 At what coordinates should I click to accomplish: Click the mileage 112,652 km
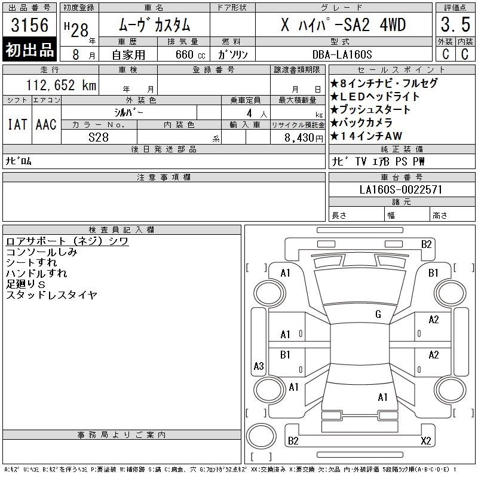(x=62, y=85)
